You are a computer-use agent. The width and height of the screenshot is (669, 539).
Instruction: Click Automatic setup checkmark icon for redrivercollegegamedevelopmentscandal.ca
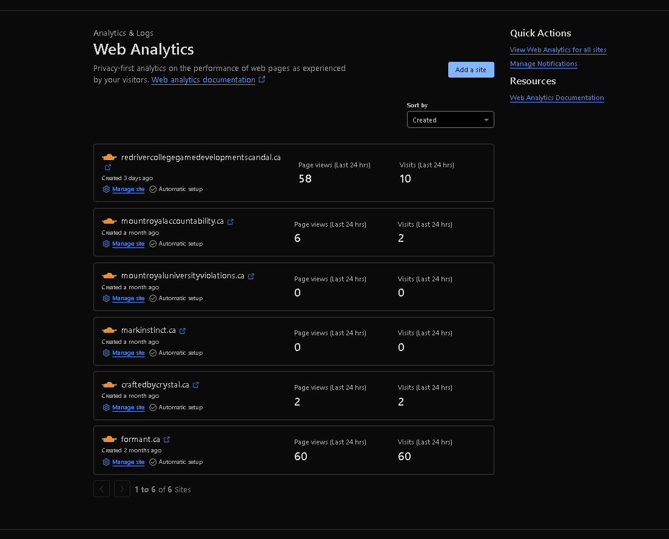click(x=153, y=189)
